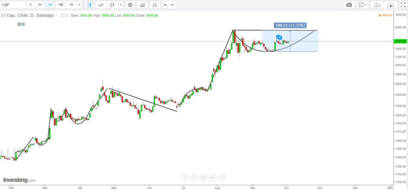Undo the last chart action
Screen dimensions: 408x190
pyautogui.click(x=166, y=5)
